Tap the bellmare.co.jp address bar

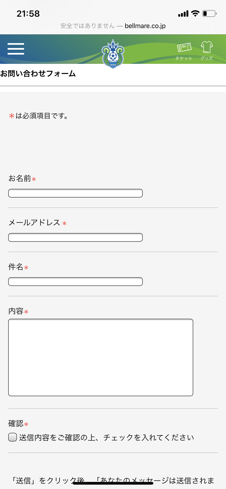145,26
